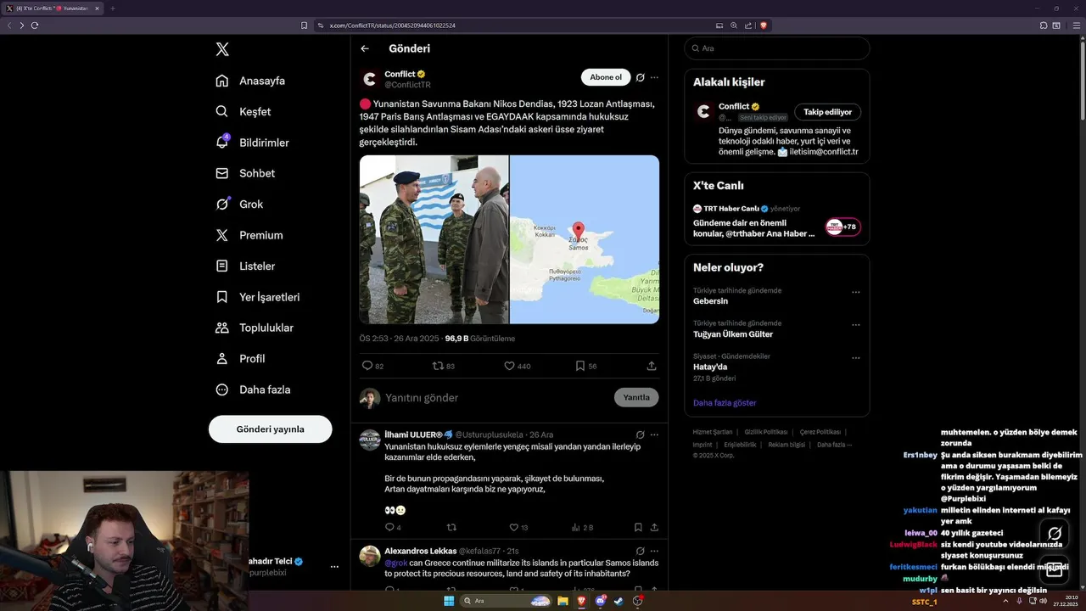Open three-dot menu on İlhami ULUER reply

point(654,434)
